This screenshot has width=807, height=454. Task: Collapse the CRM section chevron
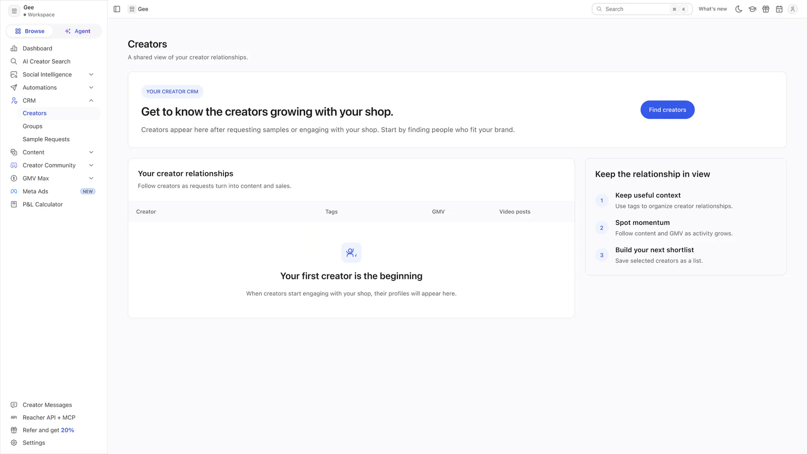[x=91, y=100]
